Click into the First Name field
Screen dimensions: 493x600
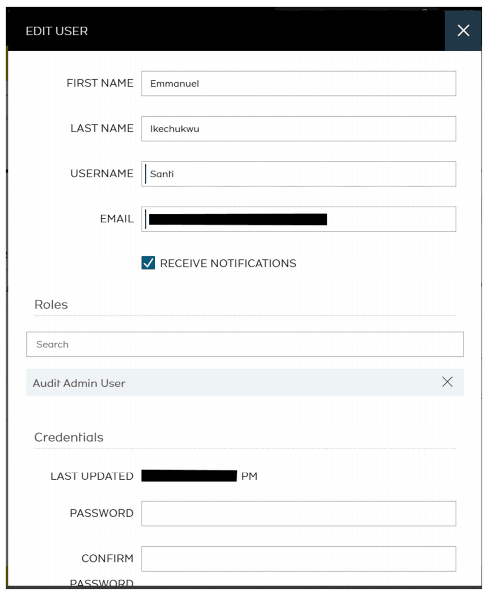click(x=298, y=83)
